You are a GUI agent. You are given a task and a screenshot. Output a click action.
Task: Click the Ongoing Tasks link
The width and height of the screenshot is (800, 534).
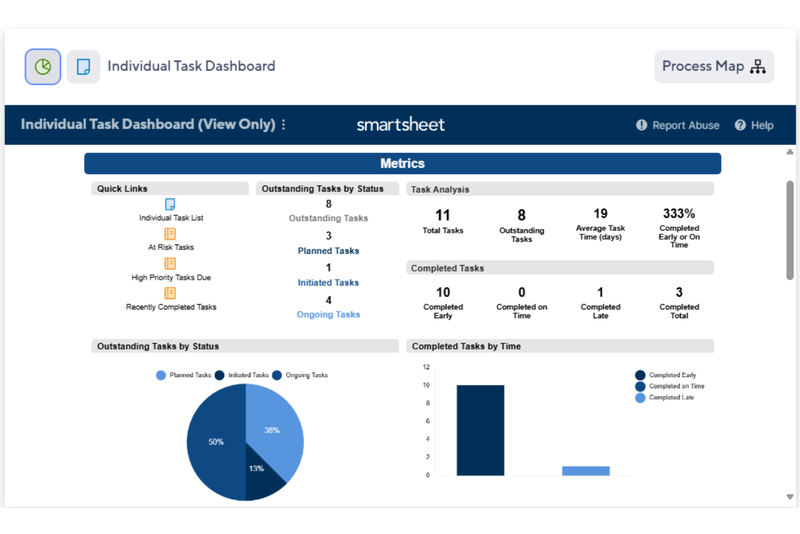tap(328, 314)
